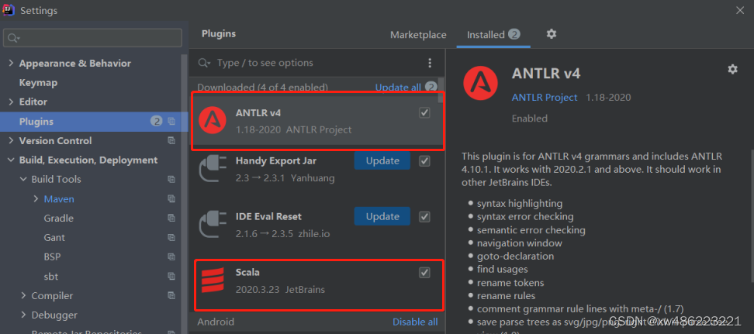Click the large ANTLR logo in details
Screen dimensions: 754x334
pos(481,83)
